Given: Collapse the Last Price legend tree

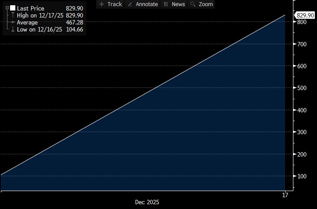Looking at the screenshot, I should click(7, 8).
